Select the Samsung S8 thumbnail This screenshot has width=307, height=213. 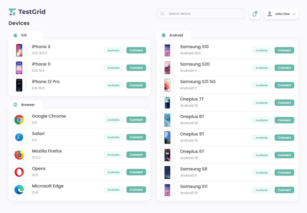(x=167, y=173)
